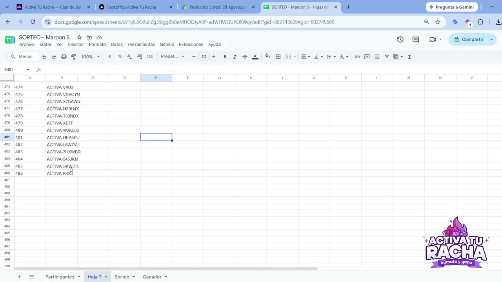Insert a chart icon
This screenshot has height=282, width=502.
point(377,57)
